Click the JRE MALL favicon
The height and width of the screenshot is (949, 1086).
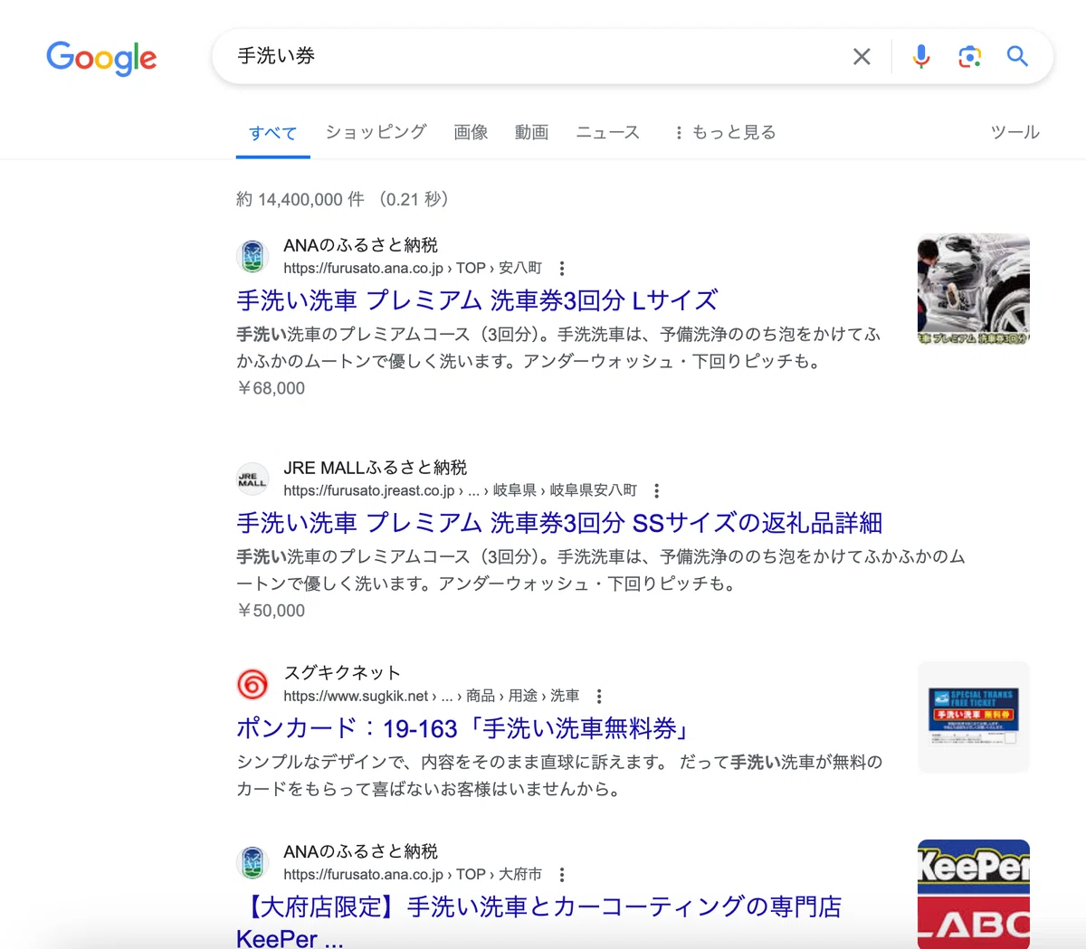tap(252, 479)
